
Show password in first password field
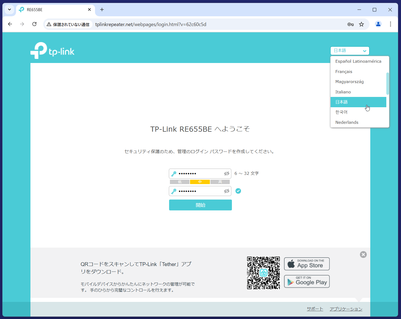(226, 173)
